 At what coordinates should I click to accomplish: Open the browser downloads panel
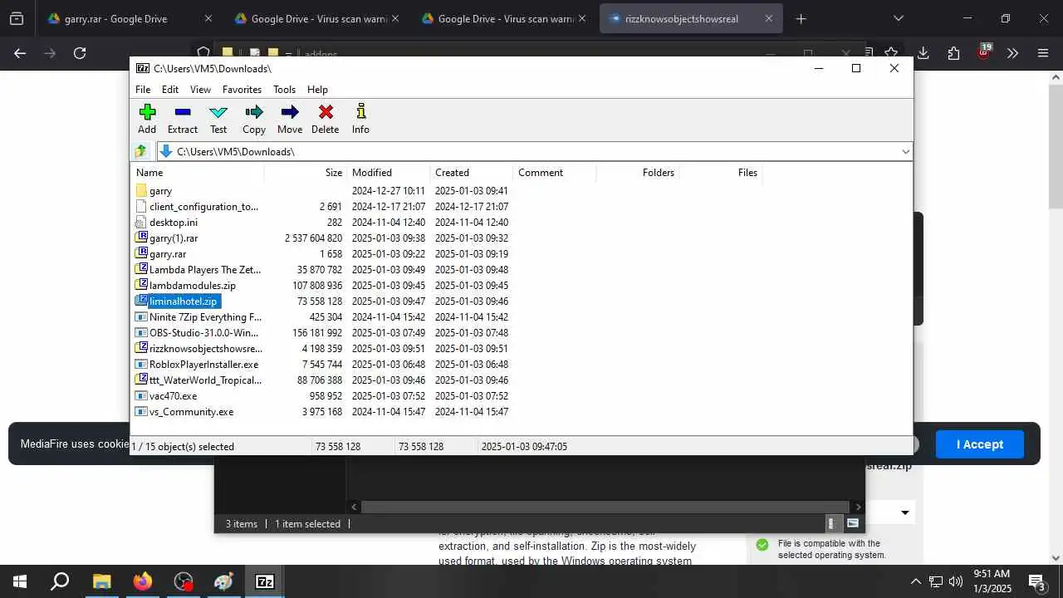(x=923, y=53)
